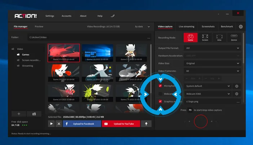Click the import folder icon button
This screenshot has height=145, width=253.
(34, 114)
